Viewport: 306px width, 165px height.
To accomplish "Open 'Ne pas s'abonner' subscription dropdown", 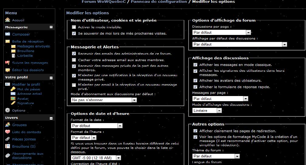I will [104, 100].
